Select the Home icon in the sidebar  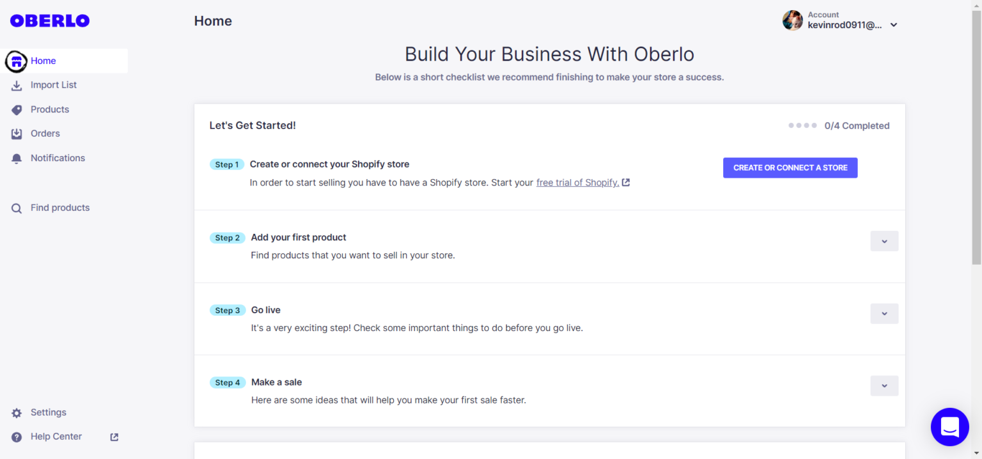pos(16,61)
